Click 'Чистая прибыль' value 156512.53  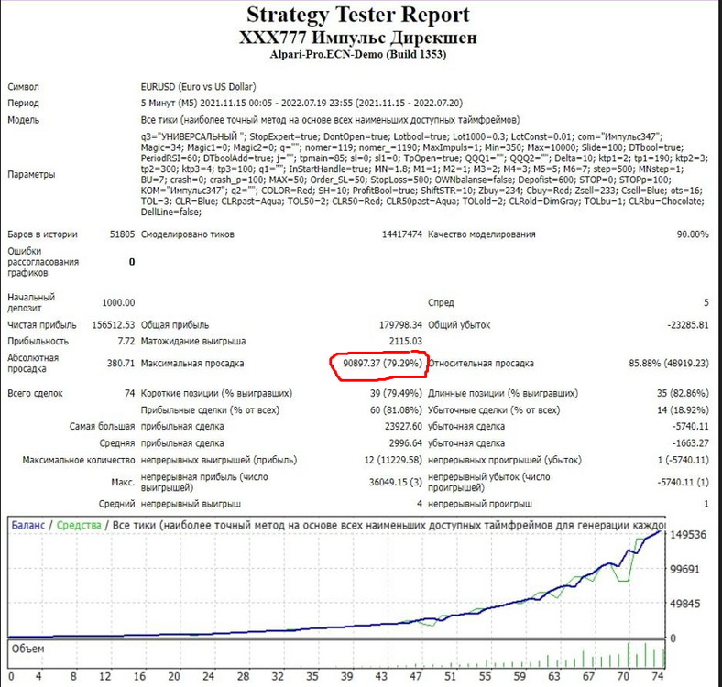point(114,324)
